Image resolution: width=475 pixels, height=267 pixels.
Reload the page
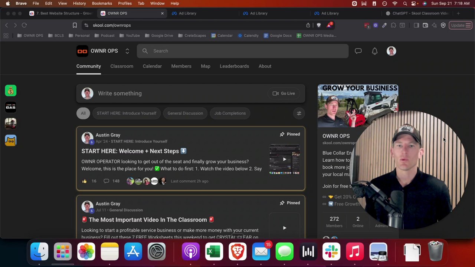(24, 25)
